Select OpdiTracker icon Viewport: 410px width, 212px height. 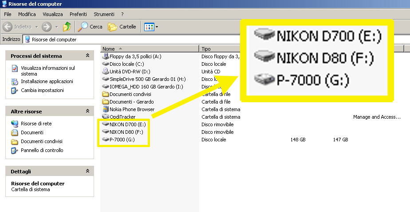pyautogui.click(x=105, y=116)
